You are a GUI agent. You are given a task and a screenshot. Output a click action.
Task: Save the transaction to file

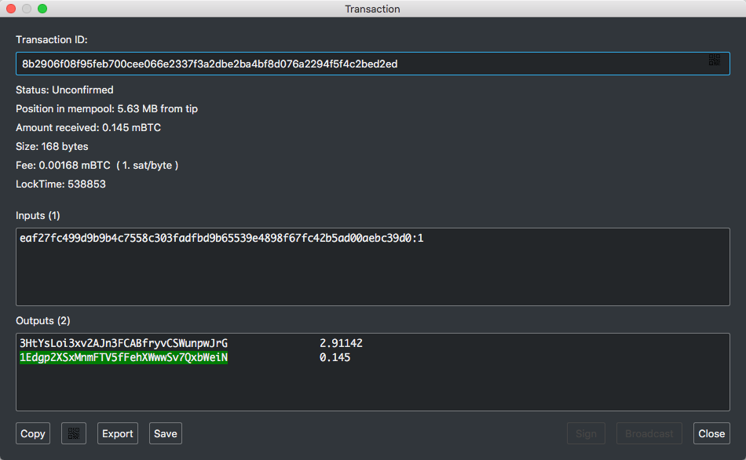point(166,433)
